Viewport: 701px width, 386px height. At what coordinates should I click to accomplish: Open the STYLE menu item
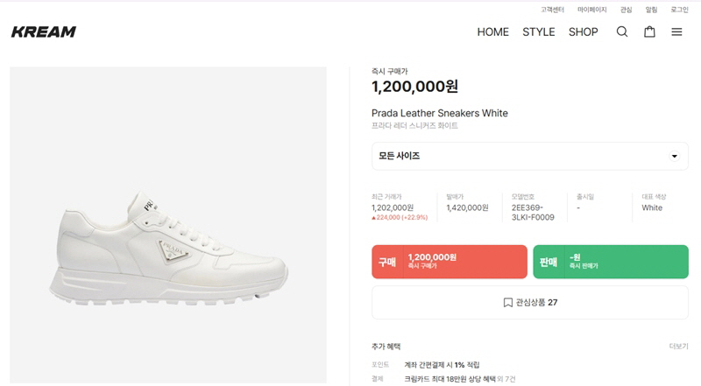(539, 32)
